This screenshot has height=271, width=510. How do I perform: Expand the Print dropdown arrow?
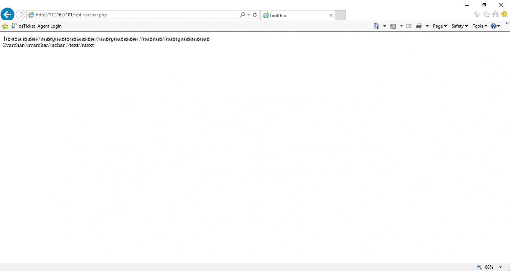[x=427, y=26]
